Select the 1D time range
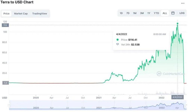188x112 pixels. coord(121,13)
